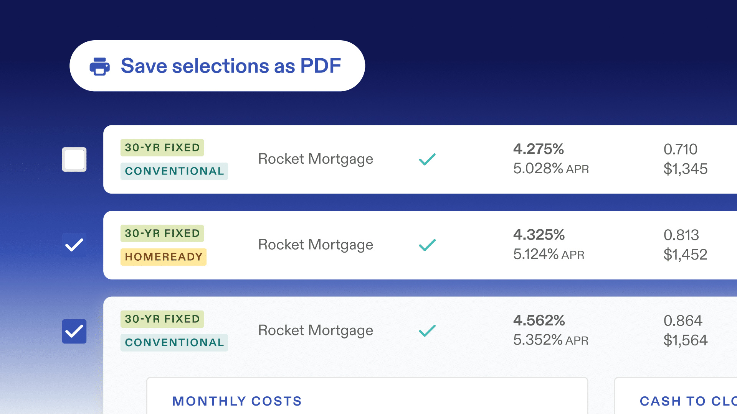Open the Monthly Costs panel

pos(237,401)
